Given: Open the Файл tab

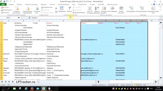Looking at the screenshot, I should point(3,5).
